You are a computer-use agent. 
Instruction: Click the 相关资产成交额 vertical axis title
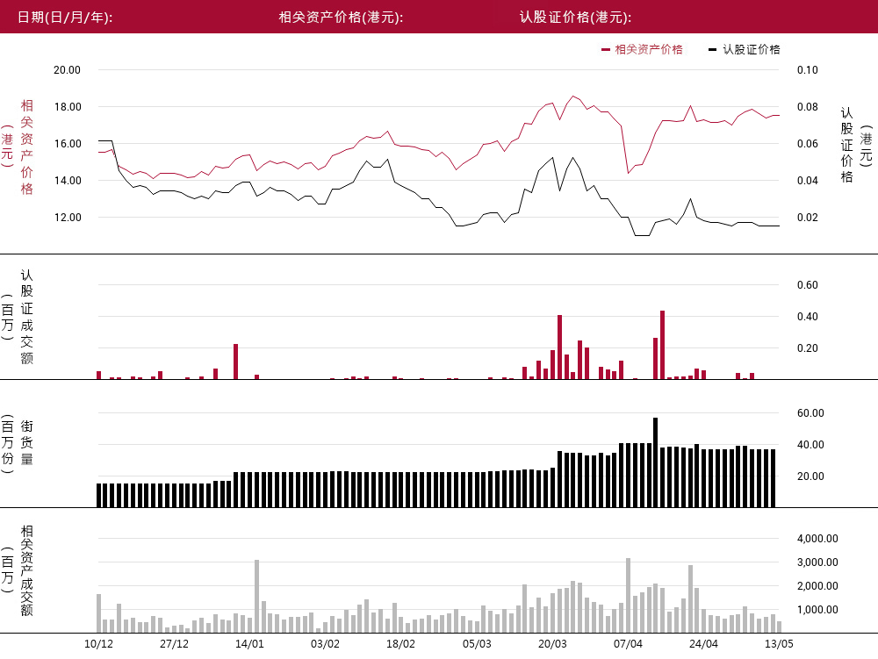click(27, 570)
